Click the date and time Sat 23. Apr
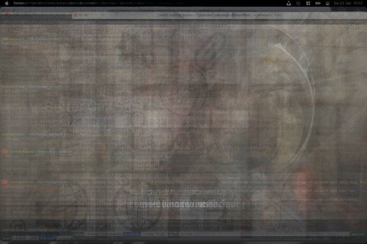This screenshot has height=244, width=367. point(348,3)
